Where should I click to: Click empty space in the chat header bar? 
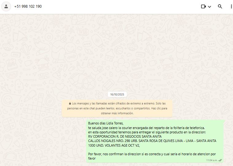tap(123, 6)
